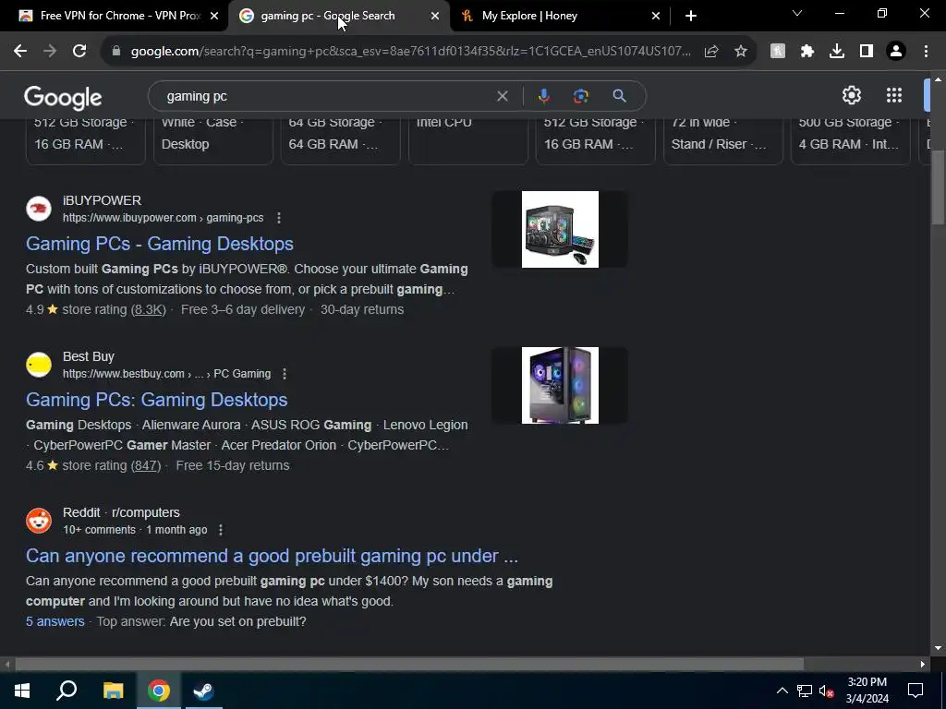Click the scroll down arrow
The width and height of the screenshot is (946, 709).
coord(938,648)
